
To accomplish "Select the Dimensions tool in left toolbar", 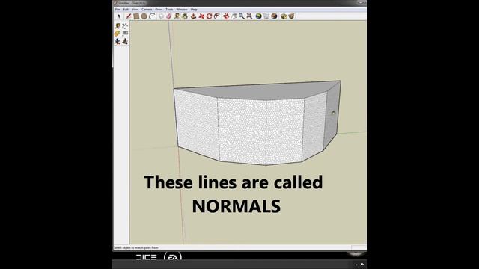I will [125, 26].
